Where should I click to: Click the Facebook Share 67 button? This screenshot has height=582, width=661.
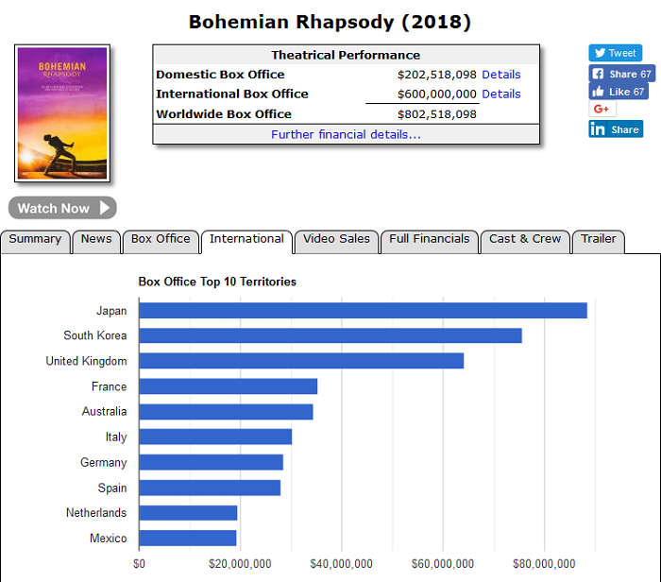[x=621, y=74]
